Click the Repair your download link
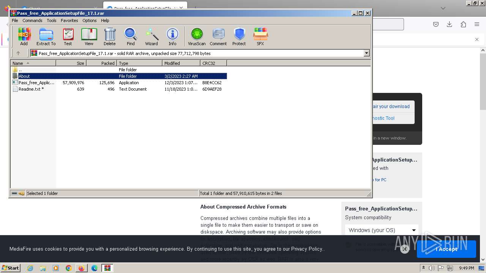The height and width of the screenshot is (273, 486). (x=391, y=107)
